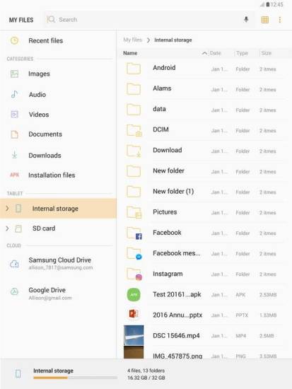Select the Test 20161 APK file icon
292x389 pixels.
pyautogui.click(x=134, y=295)
